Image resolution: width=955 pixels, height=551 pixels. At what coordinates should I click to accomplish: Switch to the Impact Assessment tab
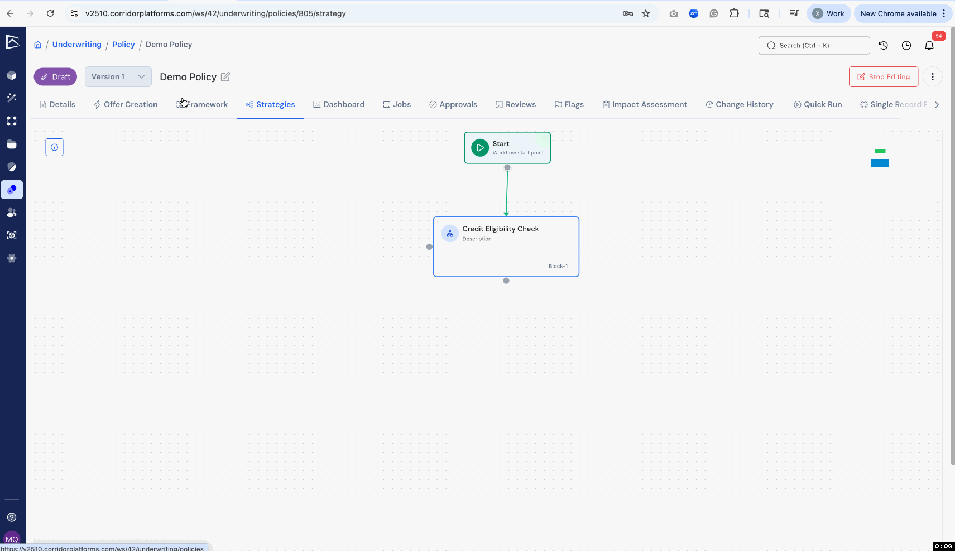[x=645, y=105]
